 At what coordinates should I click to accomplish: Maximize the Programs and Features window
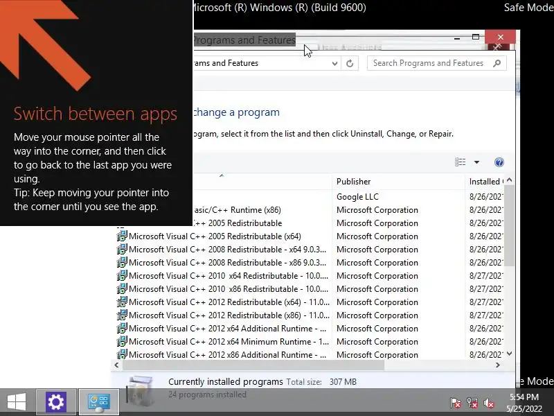[x=476, y=37]
